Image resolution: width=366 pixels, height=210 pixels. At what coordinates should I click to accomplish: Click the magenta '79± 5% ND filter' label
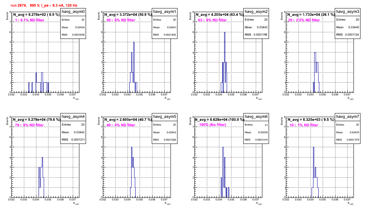(29, 125)
